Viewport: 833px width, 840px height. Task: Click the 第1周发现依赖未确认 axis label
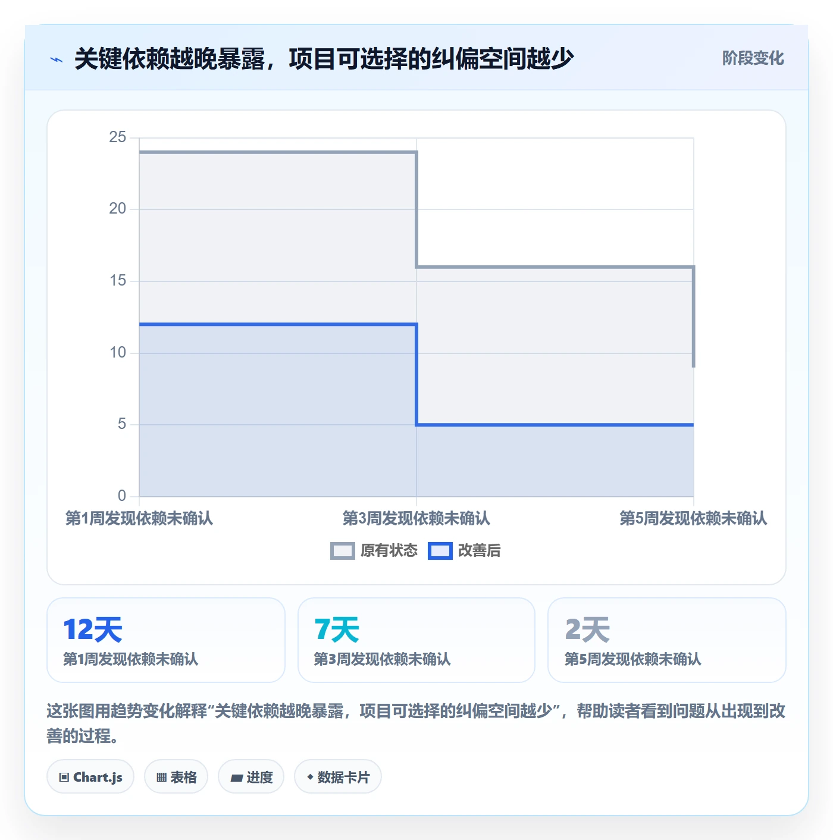(139, 518)
